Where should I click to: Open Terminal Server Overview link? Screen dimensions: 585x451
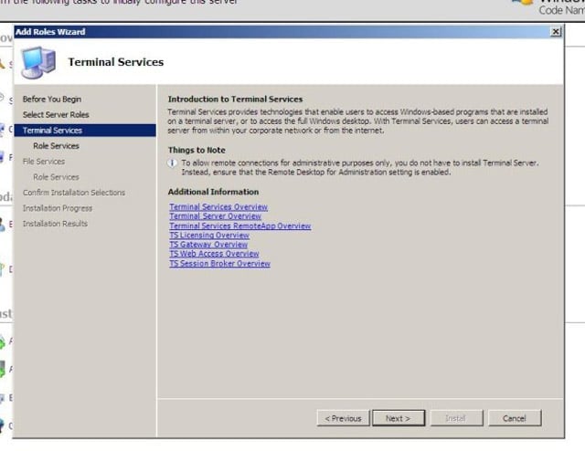[216, 216]
